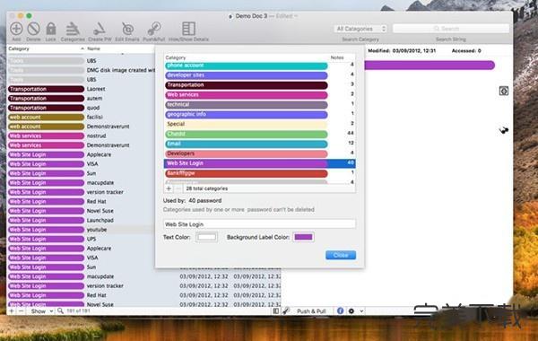Click the Delete toolbar icon

tap(33, 29)
